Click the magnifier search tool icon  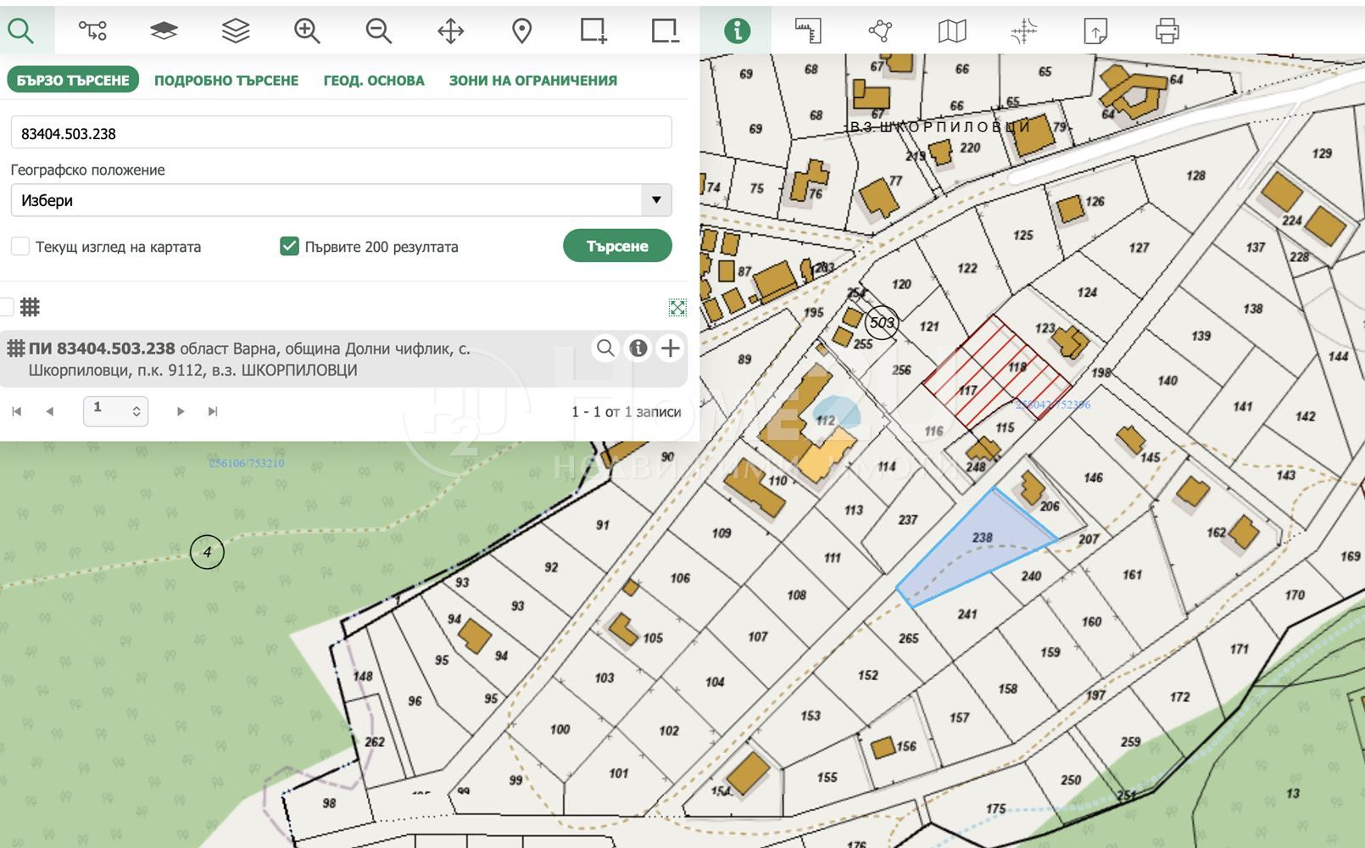pos(21,31)
